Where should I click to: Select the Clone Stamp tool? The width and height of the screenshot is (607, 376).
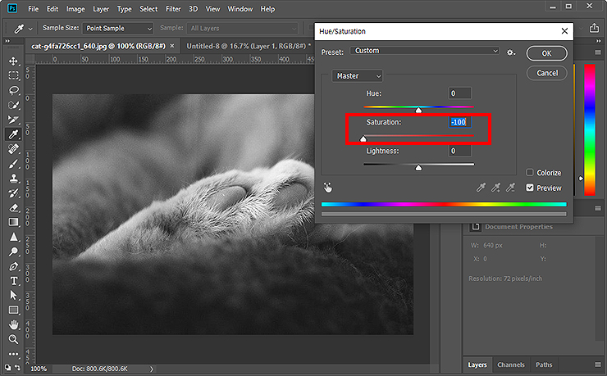[14, 179]
